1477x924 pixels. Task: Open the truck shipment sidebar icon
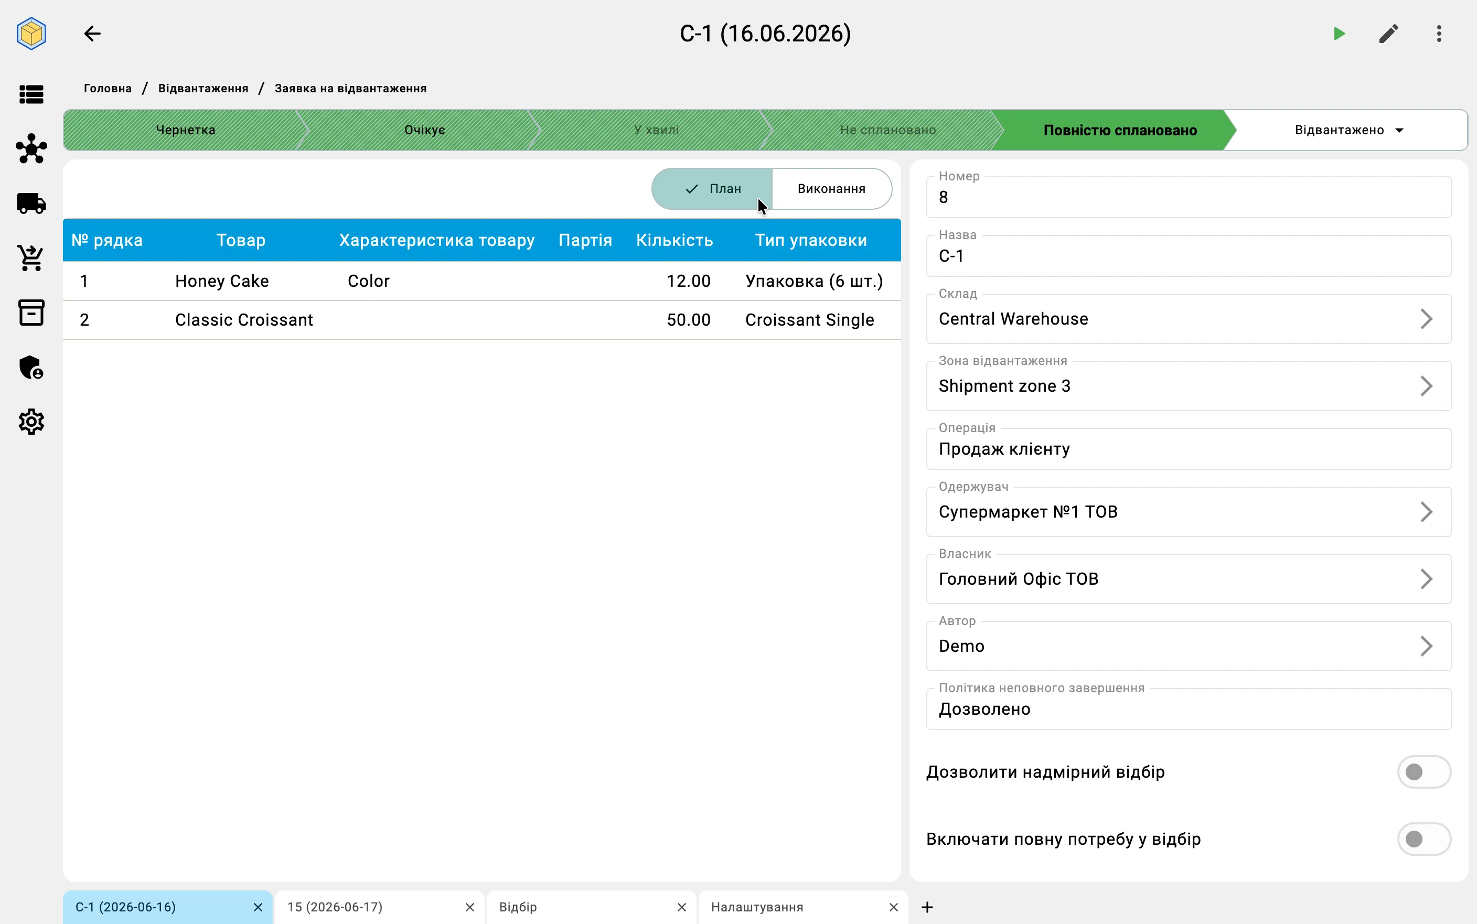coord(31,203)
